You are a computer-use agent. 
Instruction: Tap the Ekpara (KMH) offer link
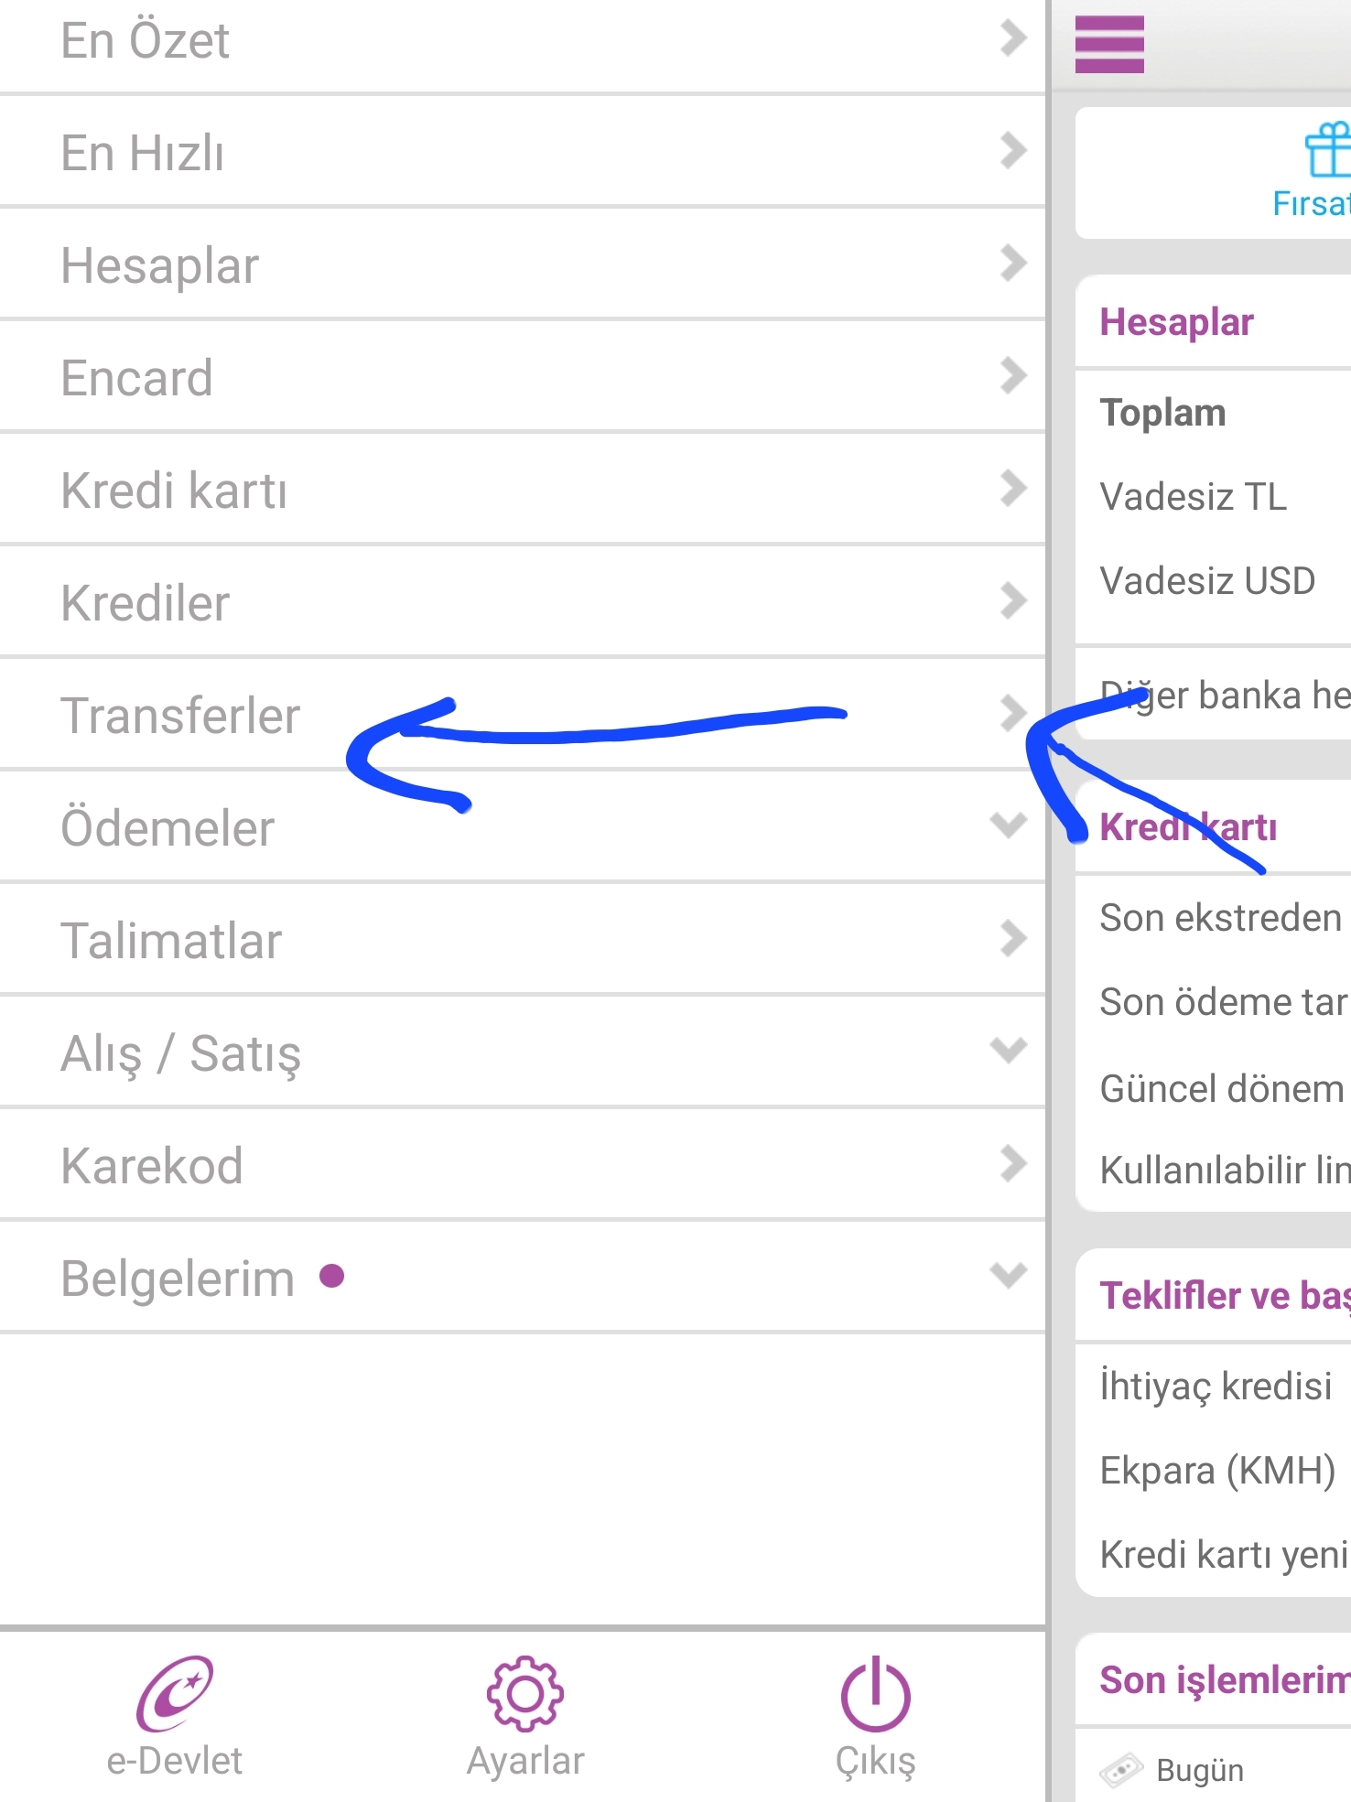1217,1470
